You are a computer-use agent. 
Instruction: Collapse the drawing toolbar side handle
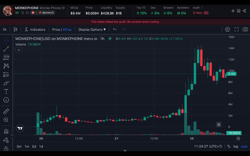(12, 135)
